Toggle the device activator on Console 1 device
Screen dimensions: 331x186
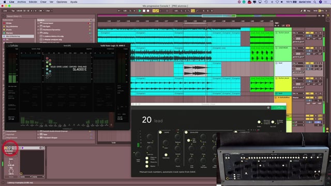(6, 148)
